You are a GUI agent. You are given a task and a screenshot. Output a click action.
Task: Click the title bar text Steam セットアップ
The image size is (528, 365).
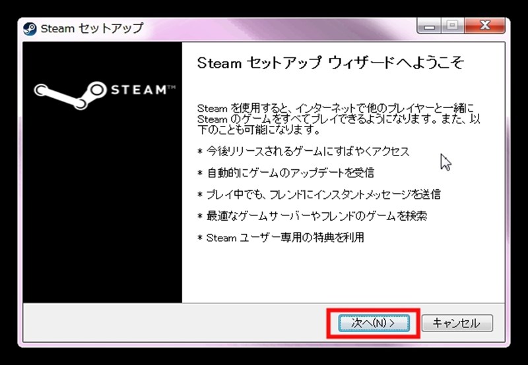tap(92, 28)
